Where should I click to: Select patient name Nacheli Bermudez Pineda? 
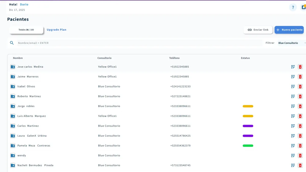point(35,165)
